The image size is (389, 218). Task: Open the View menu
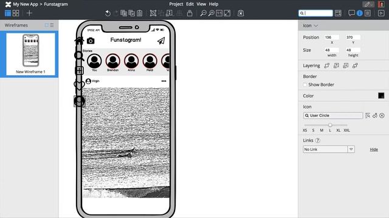click(201, 4)
